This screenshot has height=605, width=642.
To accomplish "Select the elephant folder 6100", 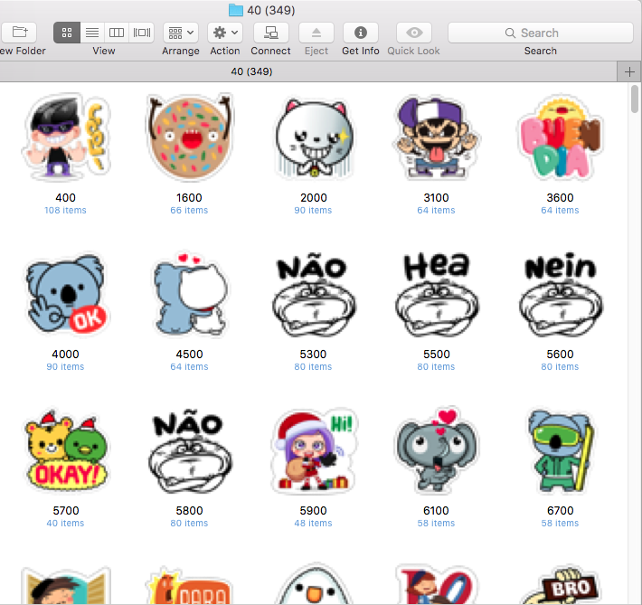I will click(437, 450).
